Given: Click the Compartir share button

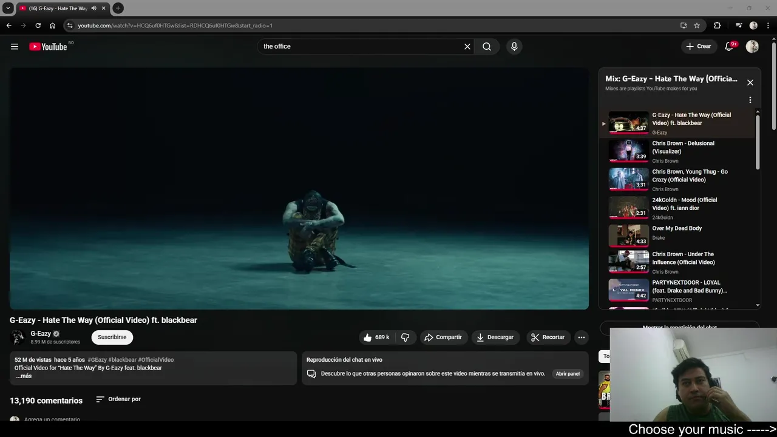Looking at the screenshot, I should click(x=443, y=337).
